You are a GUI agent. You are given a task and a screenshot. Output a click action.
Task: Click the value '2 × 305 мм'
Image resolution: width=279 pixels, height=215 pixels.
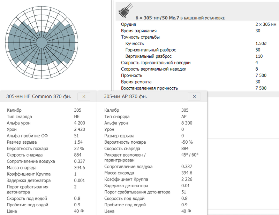(266, 24)
